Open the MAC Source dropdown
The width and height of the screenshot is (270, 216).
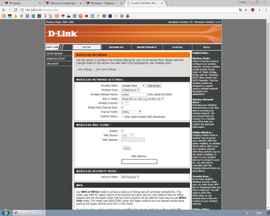(127, 135)
